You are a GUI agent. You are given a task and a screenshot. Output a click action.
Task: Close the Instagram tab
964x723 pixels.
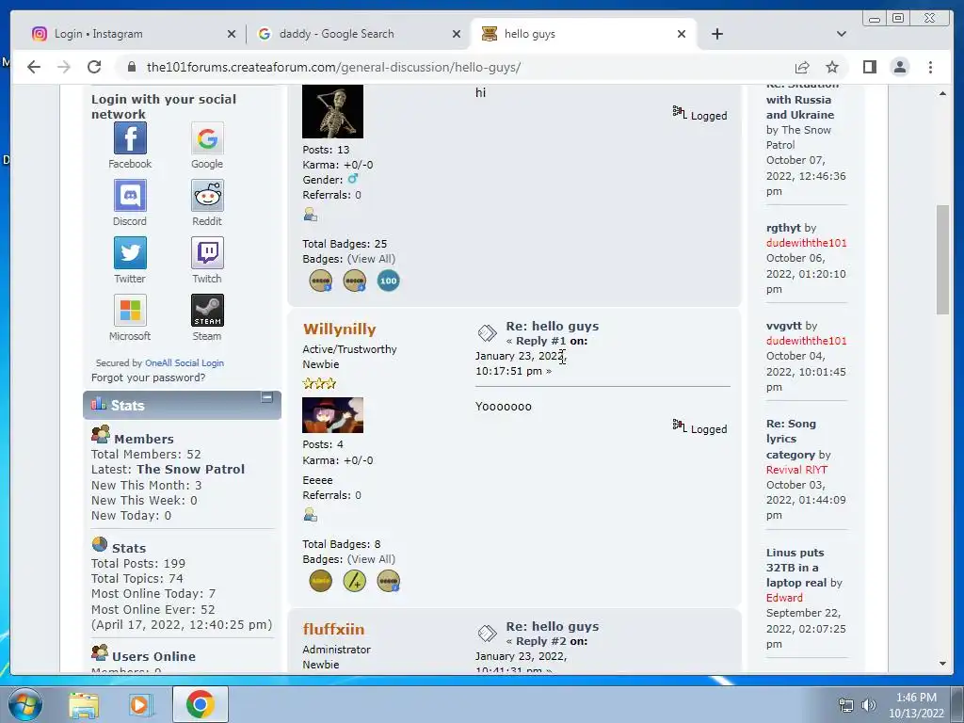click(x=232, y=34)
